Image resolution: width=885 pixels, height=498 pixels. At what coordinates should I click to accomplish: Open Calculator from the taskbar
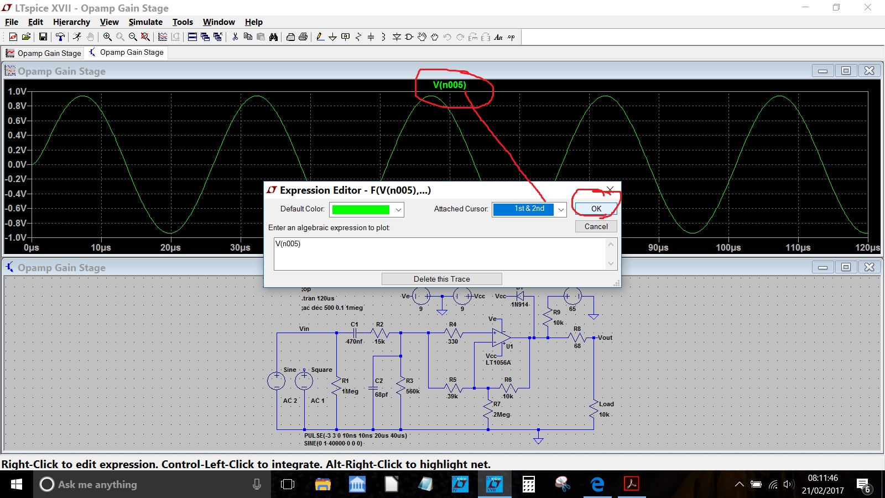[x=528, y=484]
